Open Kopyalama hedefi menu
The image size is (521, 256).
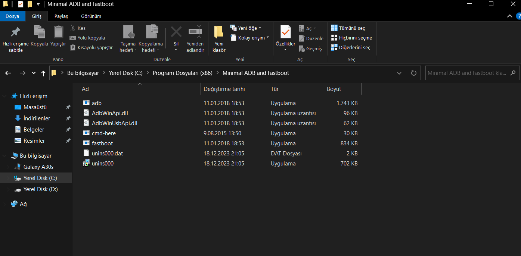pyautogui.click(x=151, y=39)
